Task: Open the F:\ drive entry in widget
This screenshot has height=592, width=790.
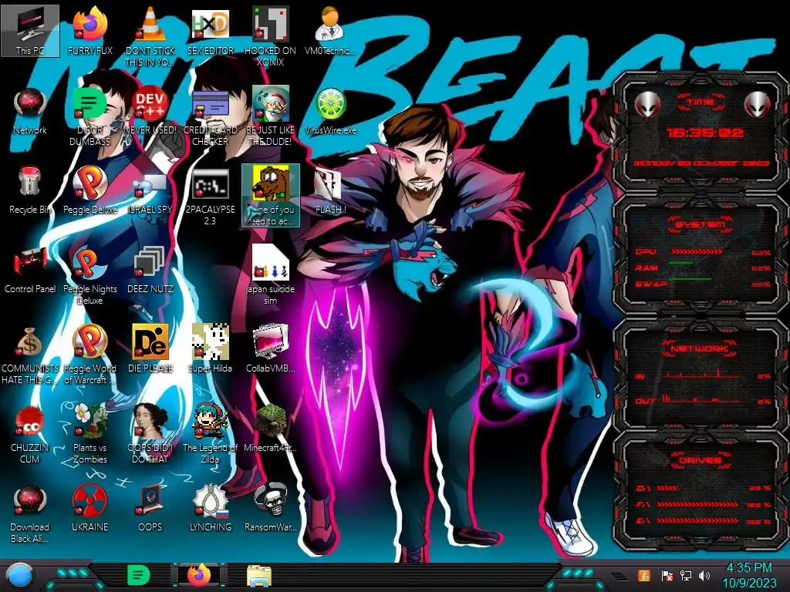Action: point(704,504)
